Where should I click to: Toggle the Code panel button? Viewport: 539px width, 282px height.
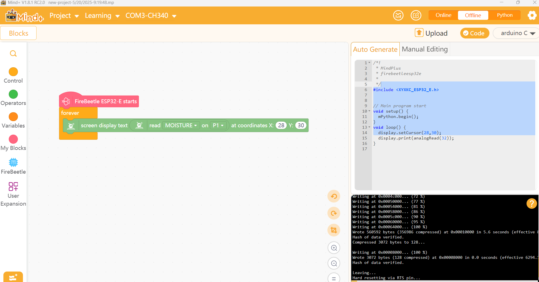475,33
